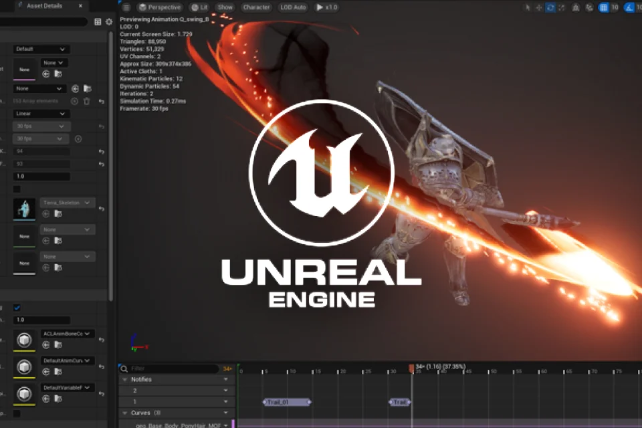The height and width of the screenshot is (428, 642).
Task: Add an element to the 153 array
Action: tap(74, 101)
